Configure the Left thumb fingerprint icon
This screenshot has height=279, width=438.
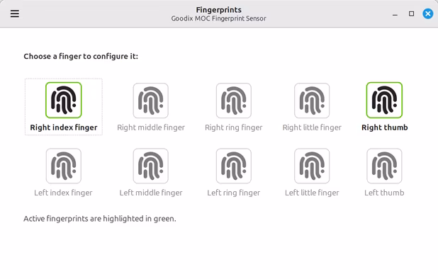384,166
